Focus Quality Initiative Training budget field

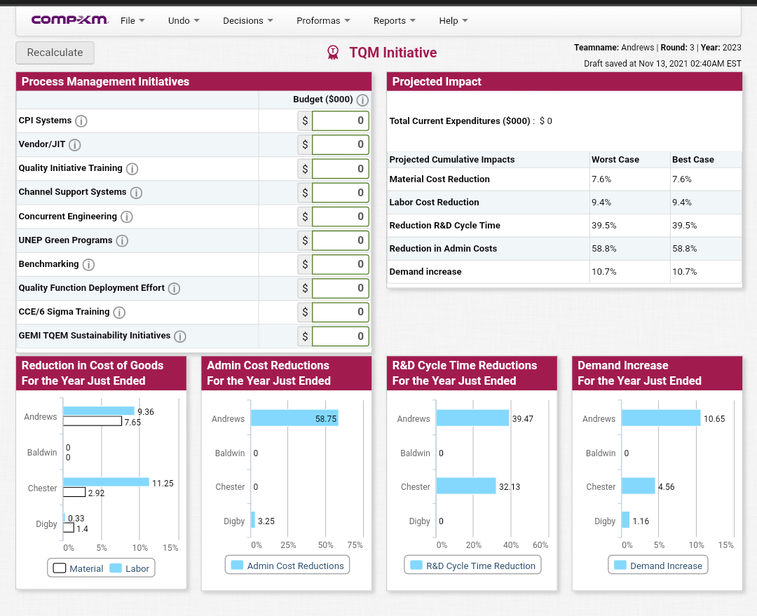point(341,168)
